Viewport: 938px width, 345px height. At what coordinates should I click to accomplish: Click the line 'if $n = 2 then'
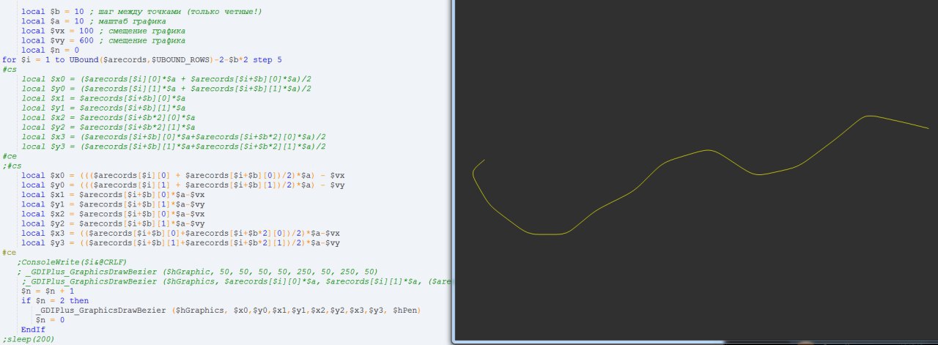55,300
